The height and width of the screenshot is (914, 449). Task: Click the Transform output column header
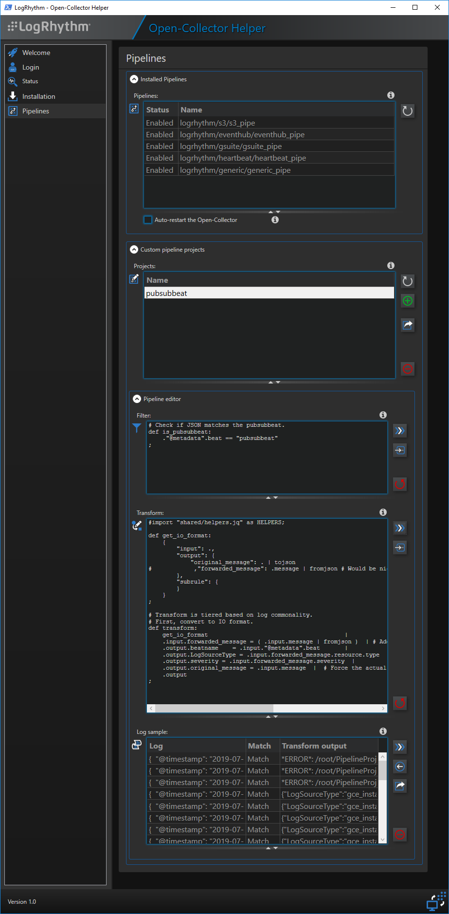pyautogui.click(x=329, y=746)
